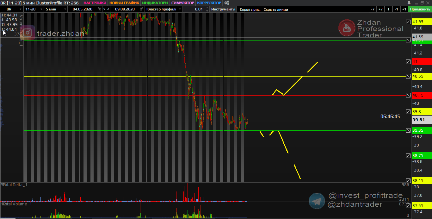Click the gears settings icon
The image size is (432, 219).
click(x=226, y=3)
